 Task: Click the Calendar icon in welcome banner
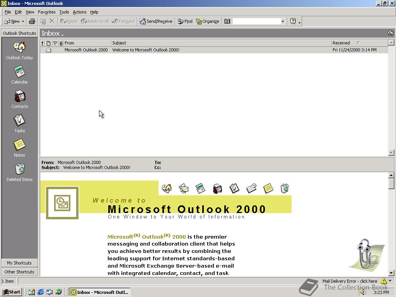[x=201, y=188]
